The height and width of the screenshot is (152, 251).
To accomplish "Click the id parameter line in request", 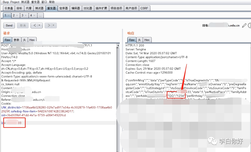I will click(x=58, y=123).
